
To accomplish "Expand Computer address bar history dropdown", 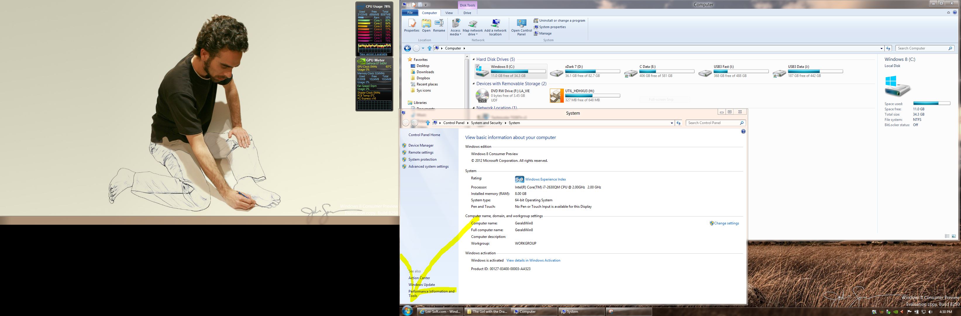I will click(881, 48).
